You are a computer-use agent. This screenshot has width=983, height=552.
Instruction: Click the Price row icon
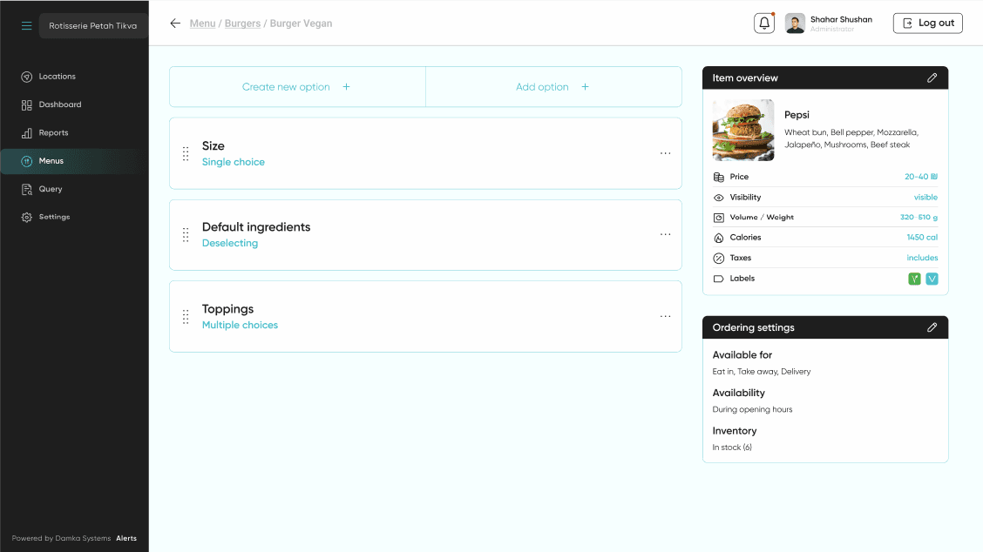[x=718, y=178]
